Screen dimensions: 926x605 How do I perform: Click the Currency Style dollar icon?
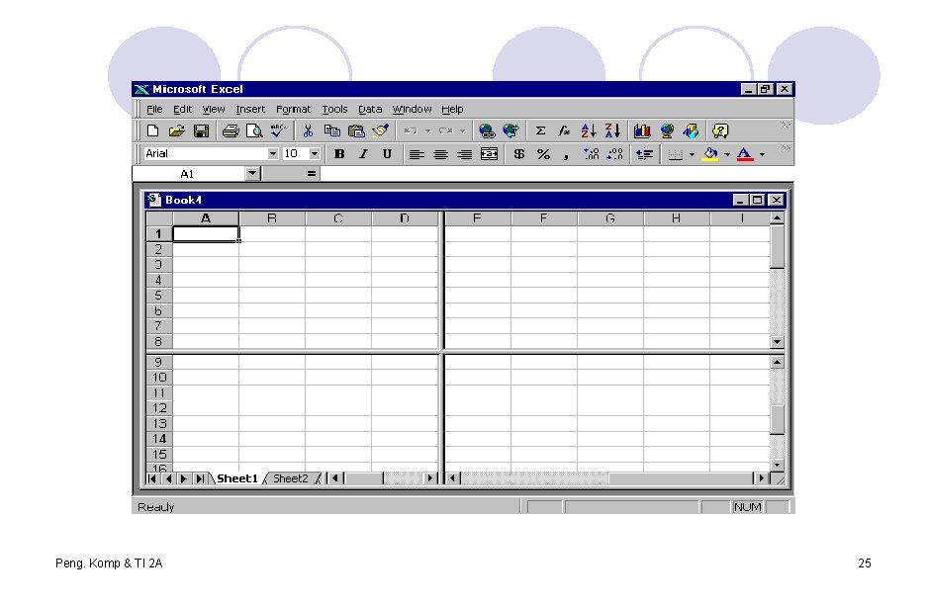point(518,154)
